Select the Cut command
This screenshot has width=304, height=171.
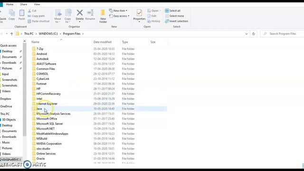pyautogui.click(x=32, y=10)
